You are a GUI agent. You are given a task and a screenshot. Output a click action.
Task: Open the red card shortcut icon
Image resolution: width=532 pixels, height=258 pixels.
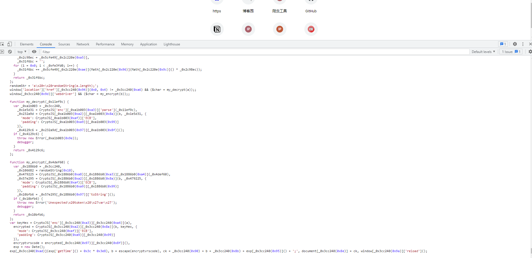311,29
